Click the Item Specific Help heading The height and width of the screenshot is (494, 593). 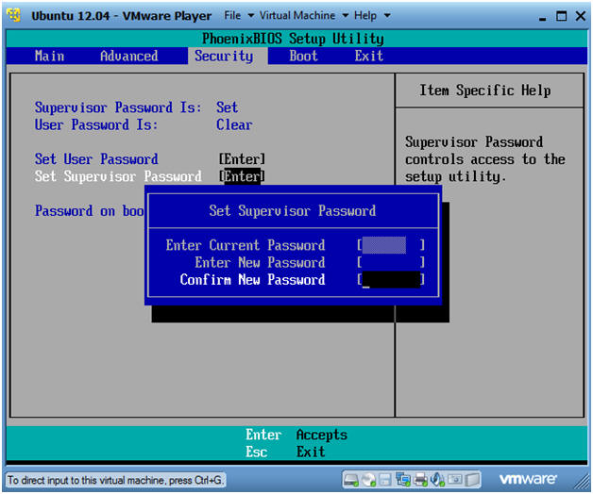pos(485,91)
